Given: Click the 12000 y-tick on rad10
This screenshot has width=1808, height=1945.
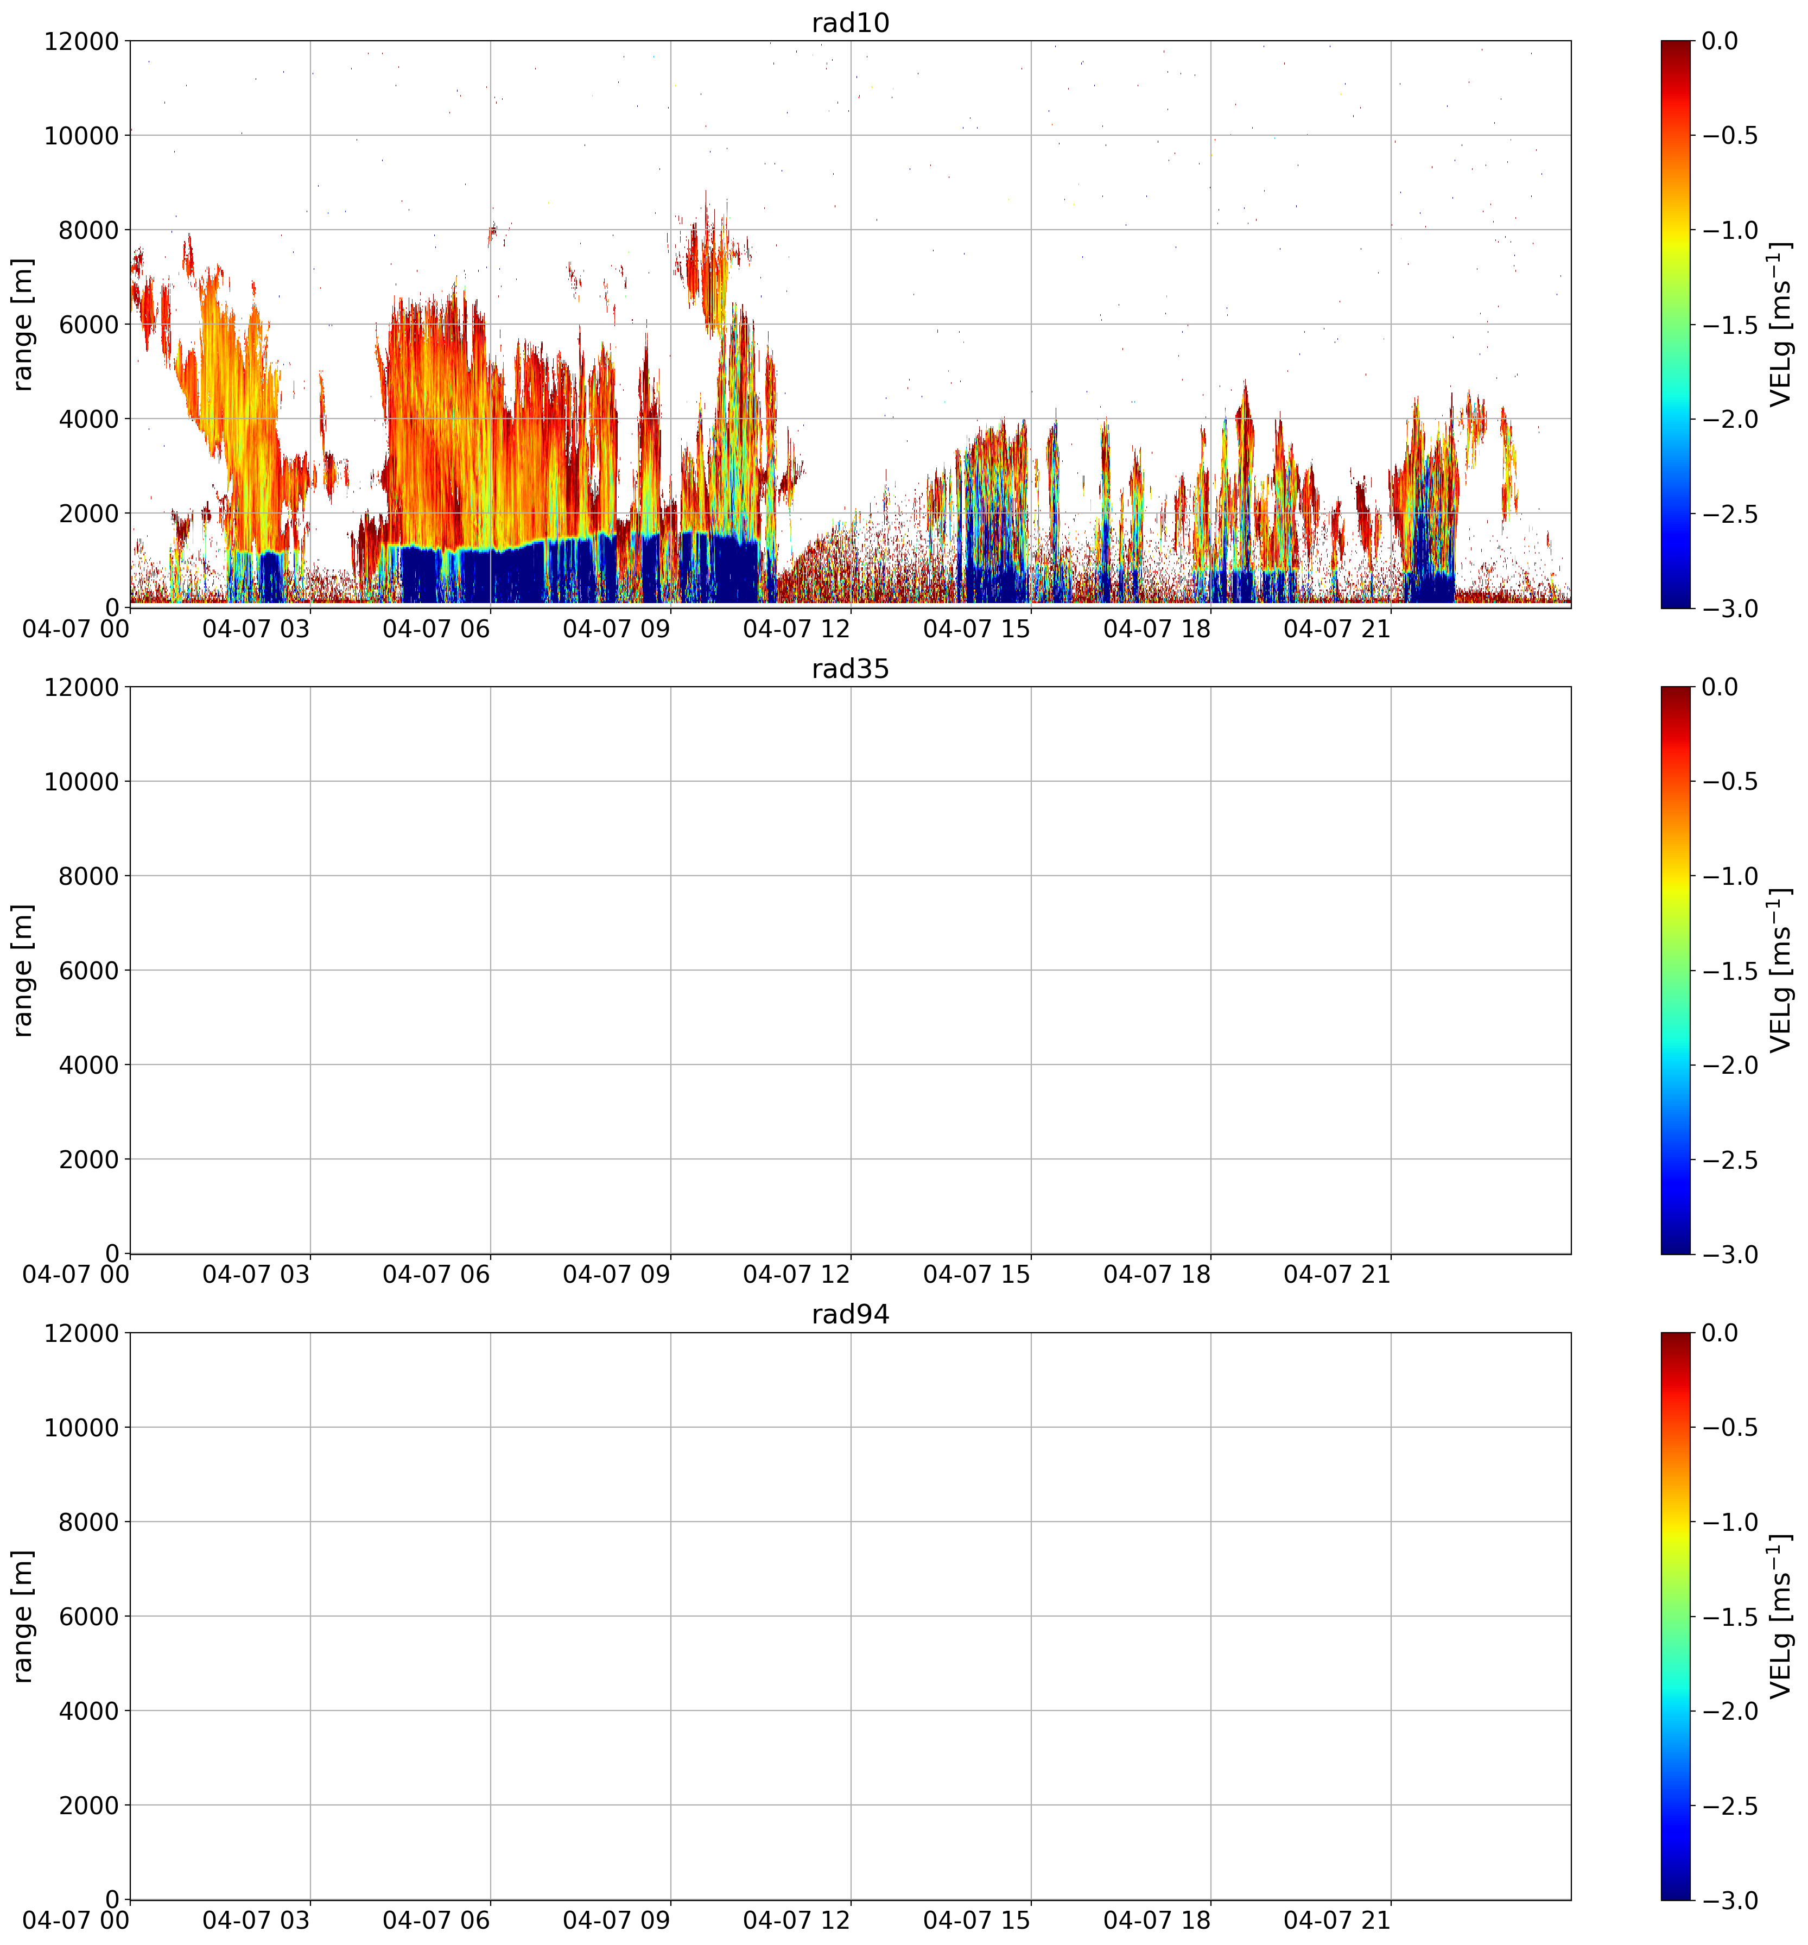Looking at the screenshot, I should tap(81, 41).
